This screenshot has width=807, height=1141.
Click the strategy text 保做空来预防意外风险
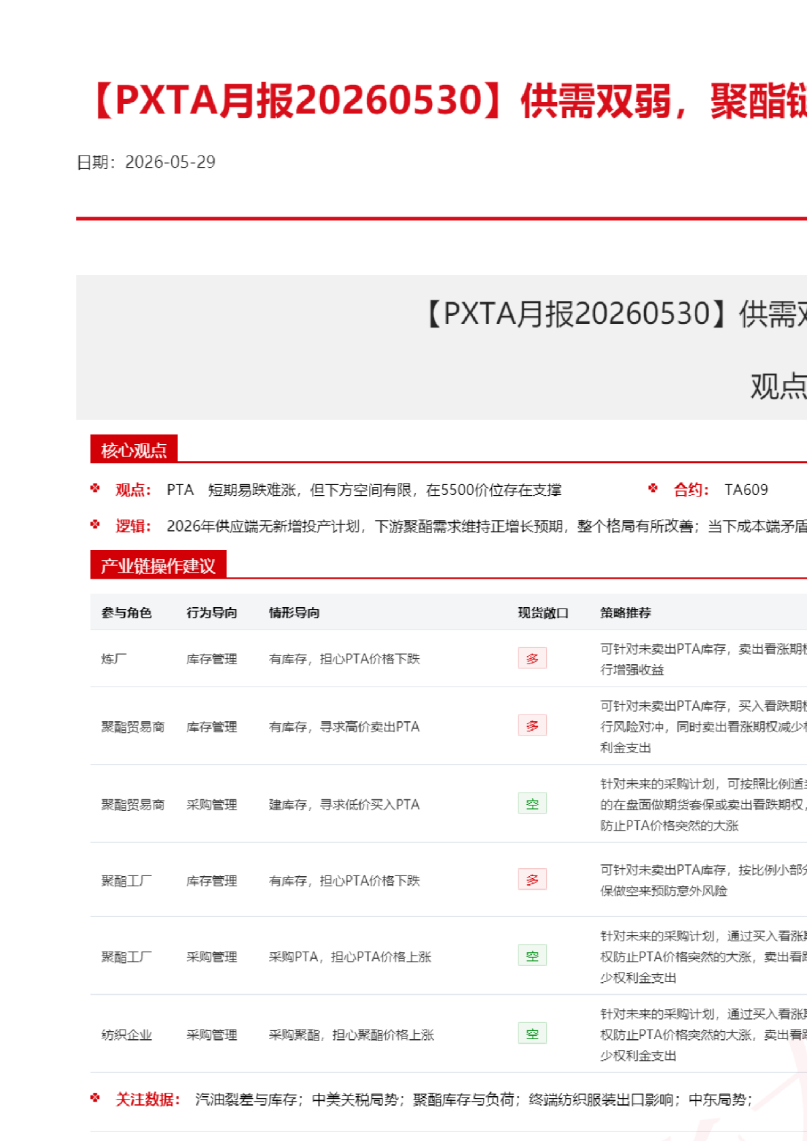[x=664, y=891]
